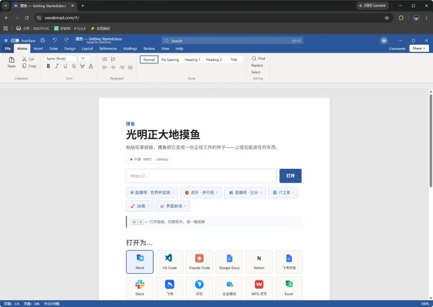
Task: Click the M account avatar
Action: point(384,41)
